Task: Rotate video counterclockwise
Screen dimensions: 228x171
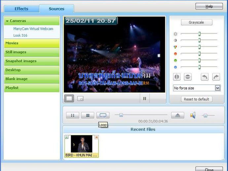Action: click(x=205, y=77)
